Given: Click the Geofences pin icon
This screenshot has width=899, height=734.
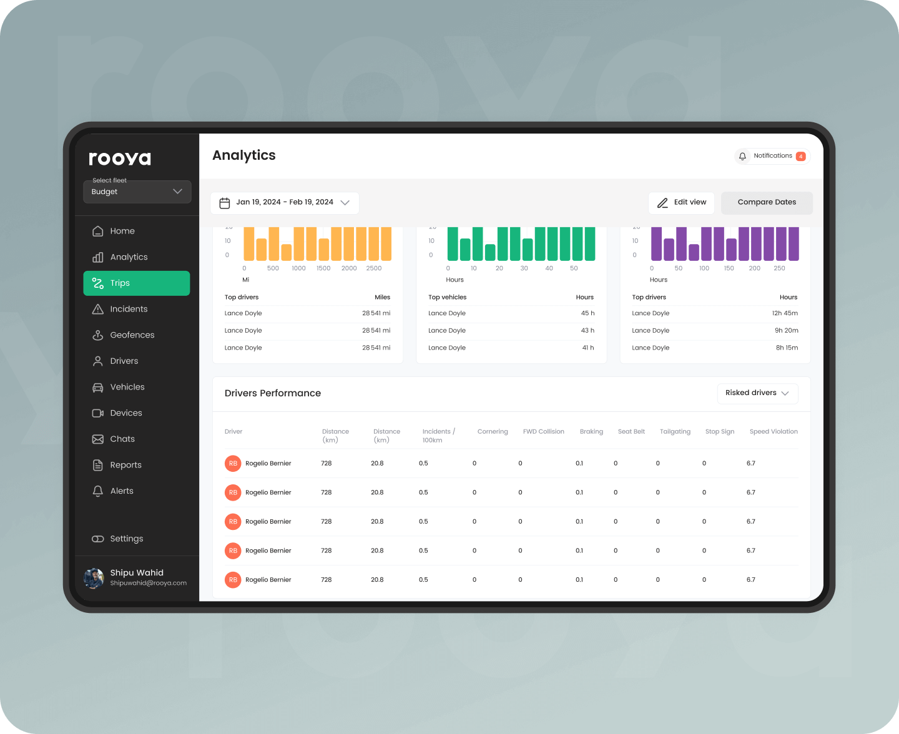Looking at the screenshot, I should click(x=98, y=335).
